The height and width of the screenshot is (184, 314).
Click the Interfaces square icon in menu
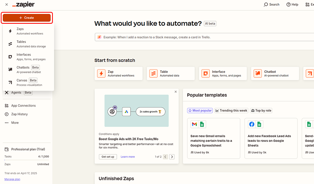click(10, 57)
